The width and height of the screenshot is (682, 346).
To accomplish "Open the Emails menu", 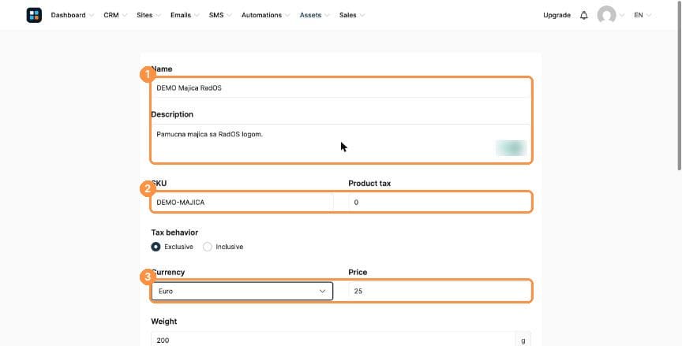I will 185,15.
